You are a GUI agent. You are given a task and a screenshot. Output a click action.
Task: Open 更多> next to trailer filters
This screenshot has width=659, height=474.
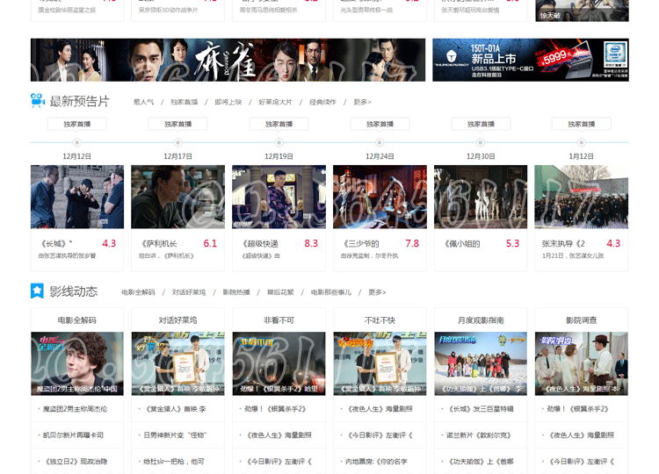(x=362, y=102)
